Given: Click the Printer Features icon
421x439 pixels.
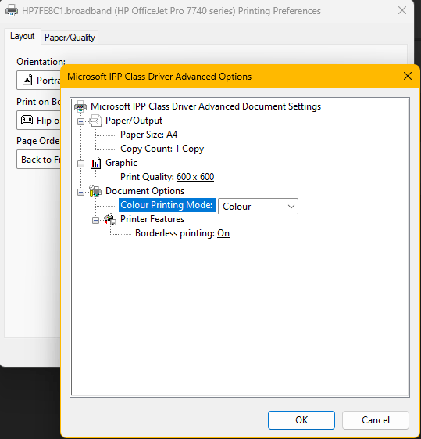Looking at the screenshot, I should coord(110,219).
